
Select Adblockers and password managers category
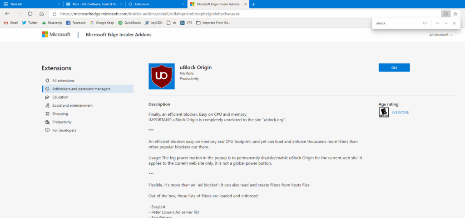[88, 89]
